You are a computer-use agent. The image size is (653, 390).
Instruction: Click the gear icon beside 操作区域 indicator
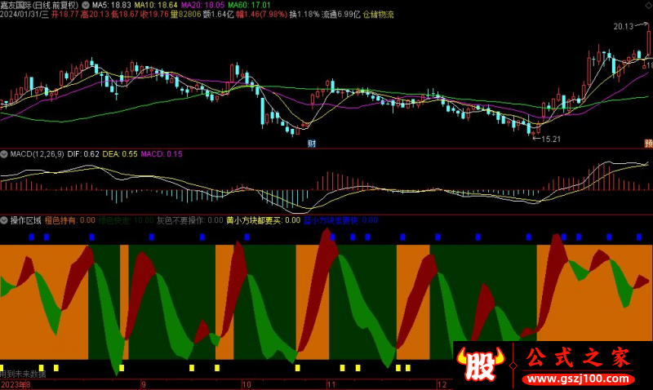(x=4, y=220)
